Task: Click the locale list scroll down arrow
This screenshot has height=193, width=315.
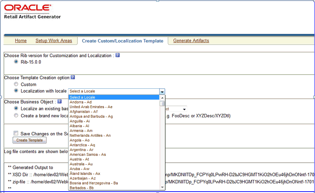Action: coord(162,187)
